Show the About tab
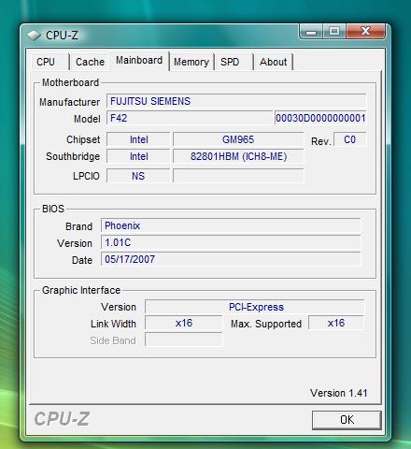 [274, 62]
